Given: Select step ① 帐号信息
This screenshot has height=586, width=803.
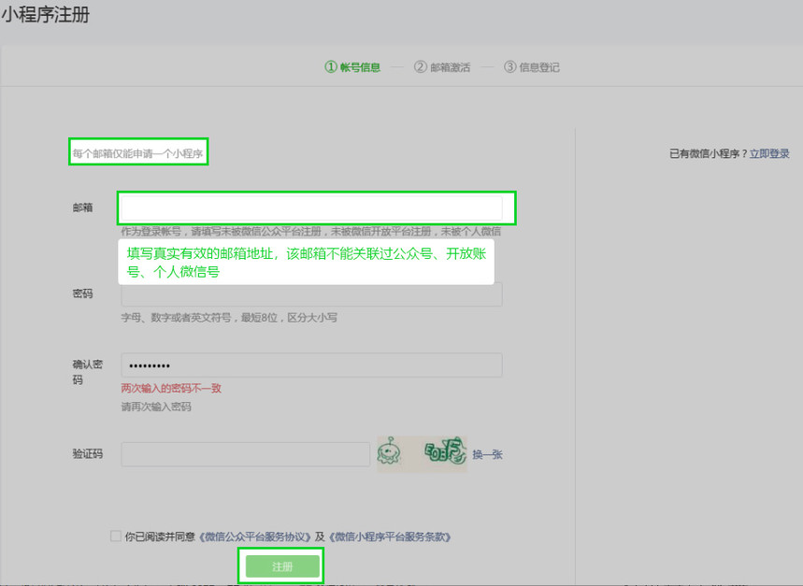Looking at the screenshot, I should (x=352, y=67).
